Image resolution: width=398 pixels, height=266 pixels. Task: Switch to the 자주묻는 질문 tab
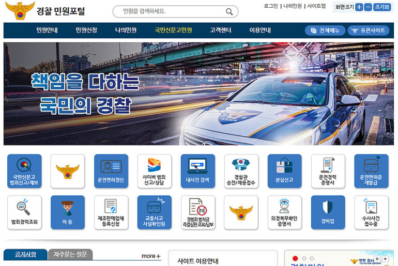70,255
